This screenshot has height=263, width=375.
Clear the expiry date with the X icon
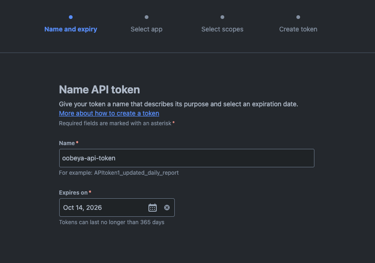click(167, 208)
